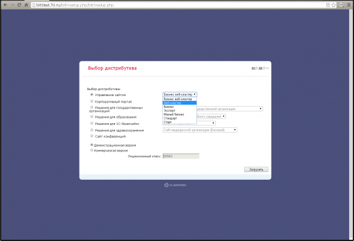Choose Решения для государственных организаций option
This screenshot has width=354, height=241.
tap(91, 107)
